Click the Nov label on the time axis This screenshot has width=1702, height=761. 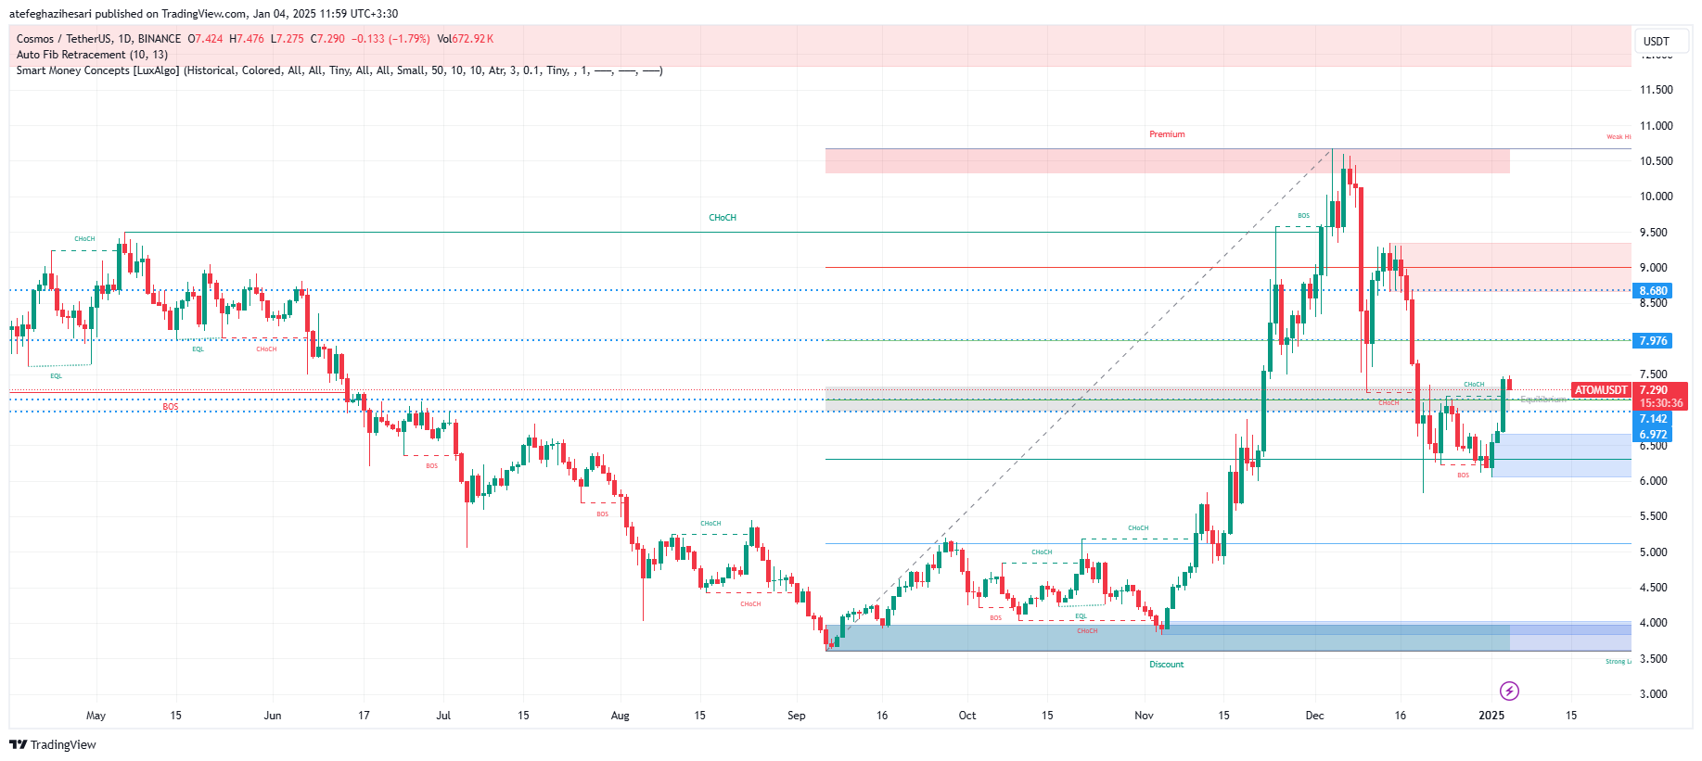tap(1144, 716)
